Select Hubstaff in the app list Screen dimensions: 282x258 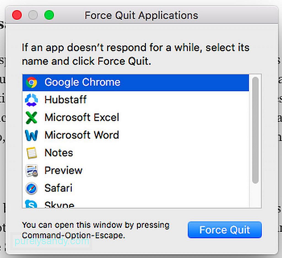click(136, 100)
